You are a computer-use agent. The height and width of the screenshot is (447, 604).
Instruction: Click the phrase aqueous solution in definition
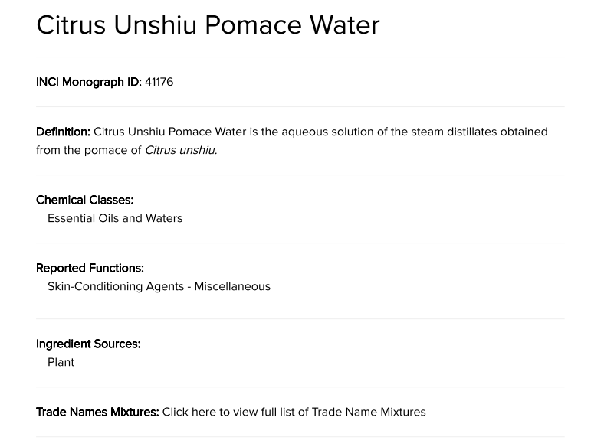[x=325, y=132]
